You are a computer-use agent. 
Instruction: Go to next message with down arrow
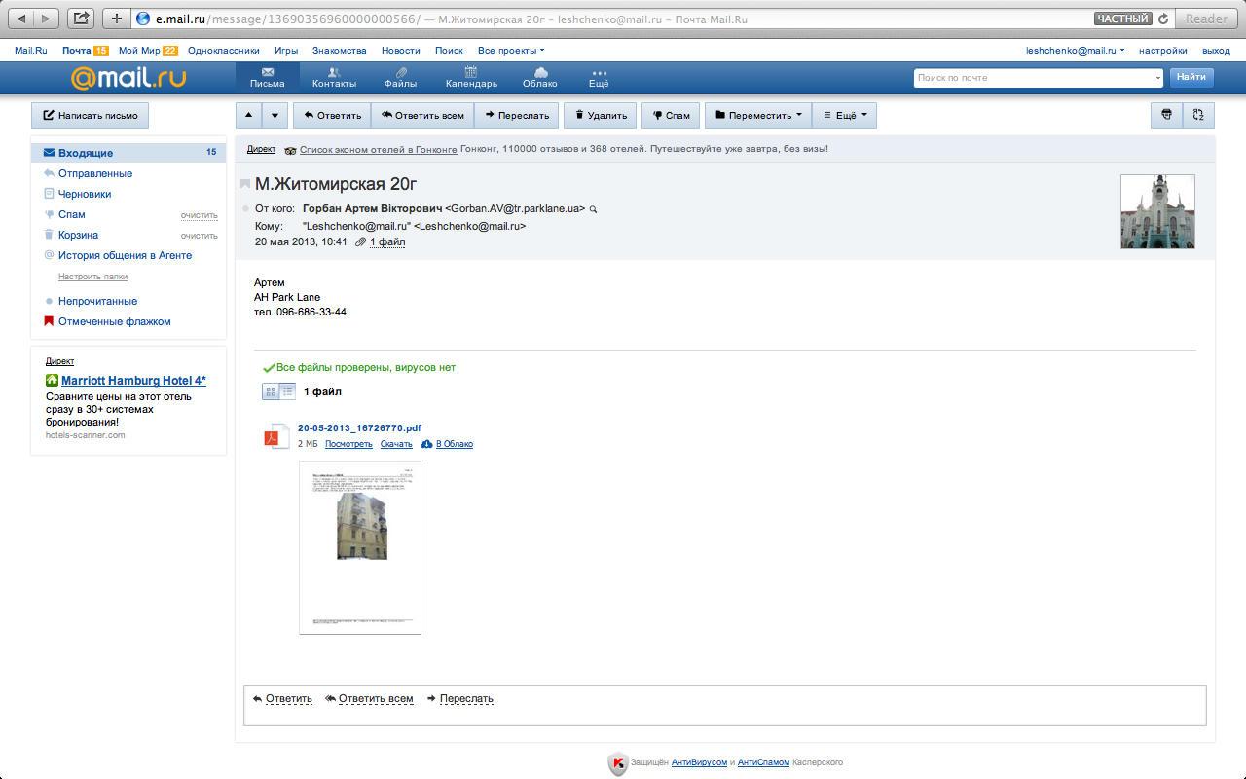[275, 115]
